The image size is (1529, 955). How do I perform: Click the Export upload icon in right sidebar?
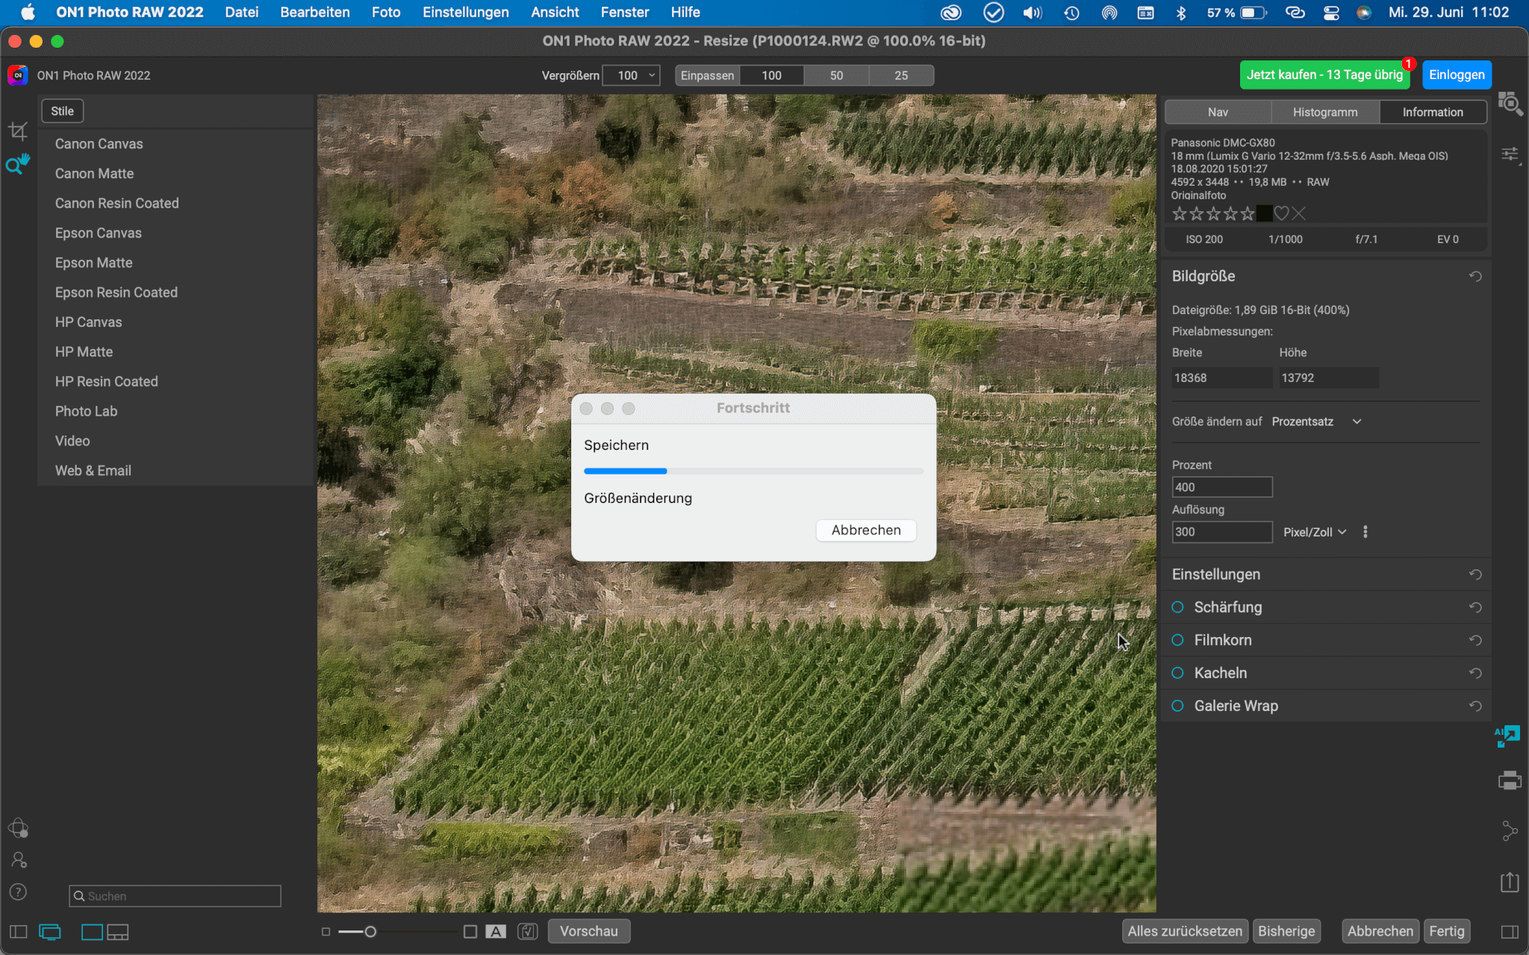point(1509,882)
